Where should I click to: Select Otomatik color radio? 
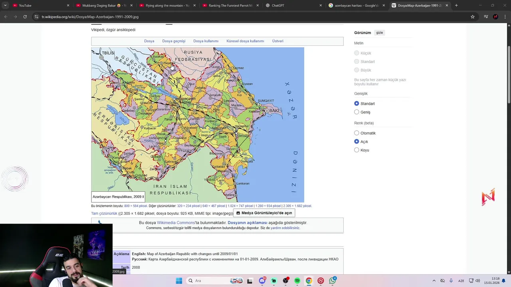point(357,133)
